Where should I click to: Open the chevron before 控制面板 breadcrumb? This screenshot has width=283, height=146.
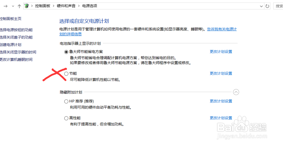pyautogui.click(x=32, y=6)
